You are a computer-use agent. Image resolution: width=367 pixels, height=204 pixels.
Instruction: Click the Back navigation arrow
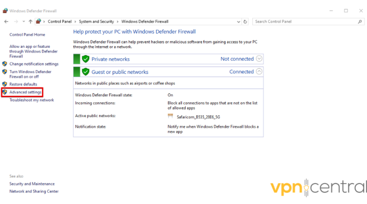[x=6, y=22]
